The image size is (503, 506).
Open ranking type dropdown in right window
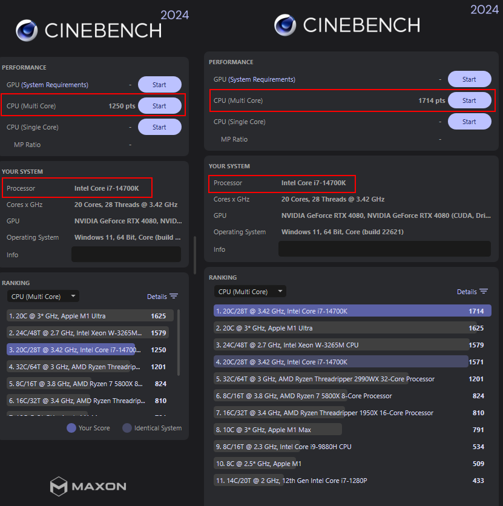pos(250,291)
